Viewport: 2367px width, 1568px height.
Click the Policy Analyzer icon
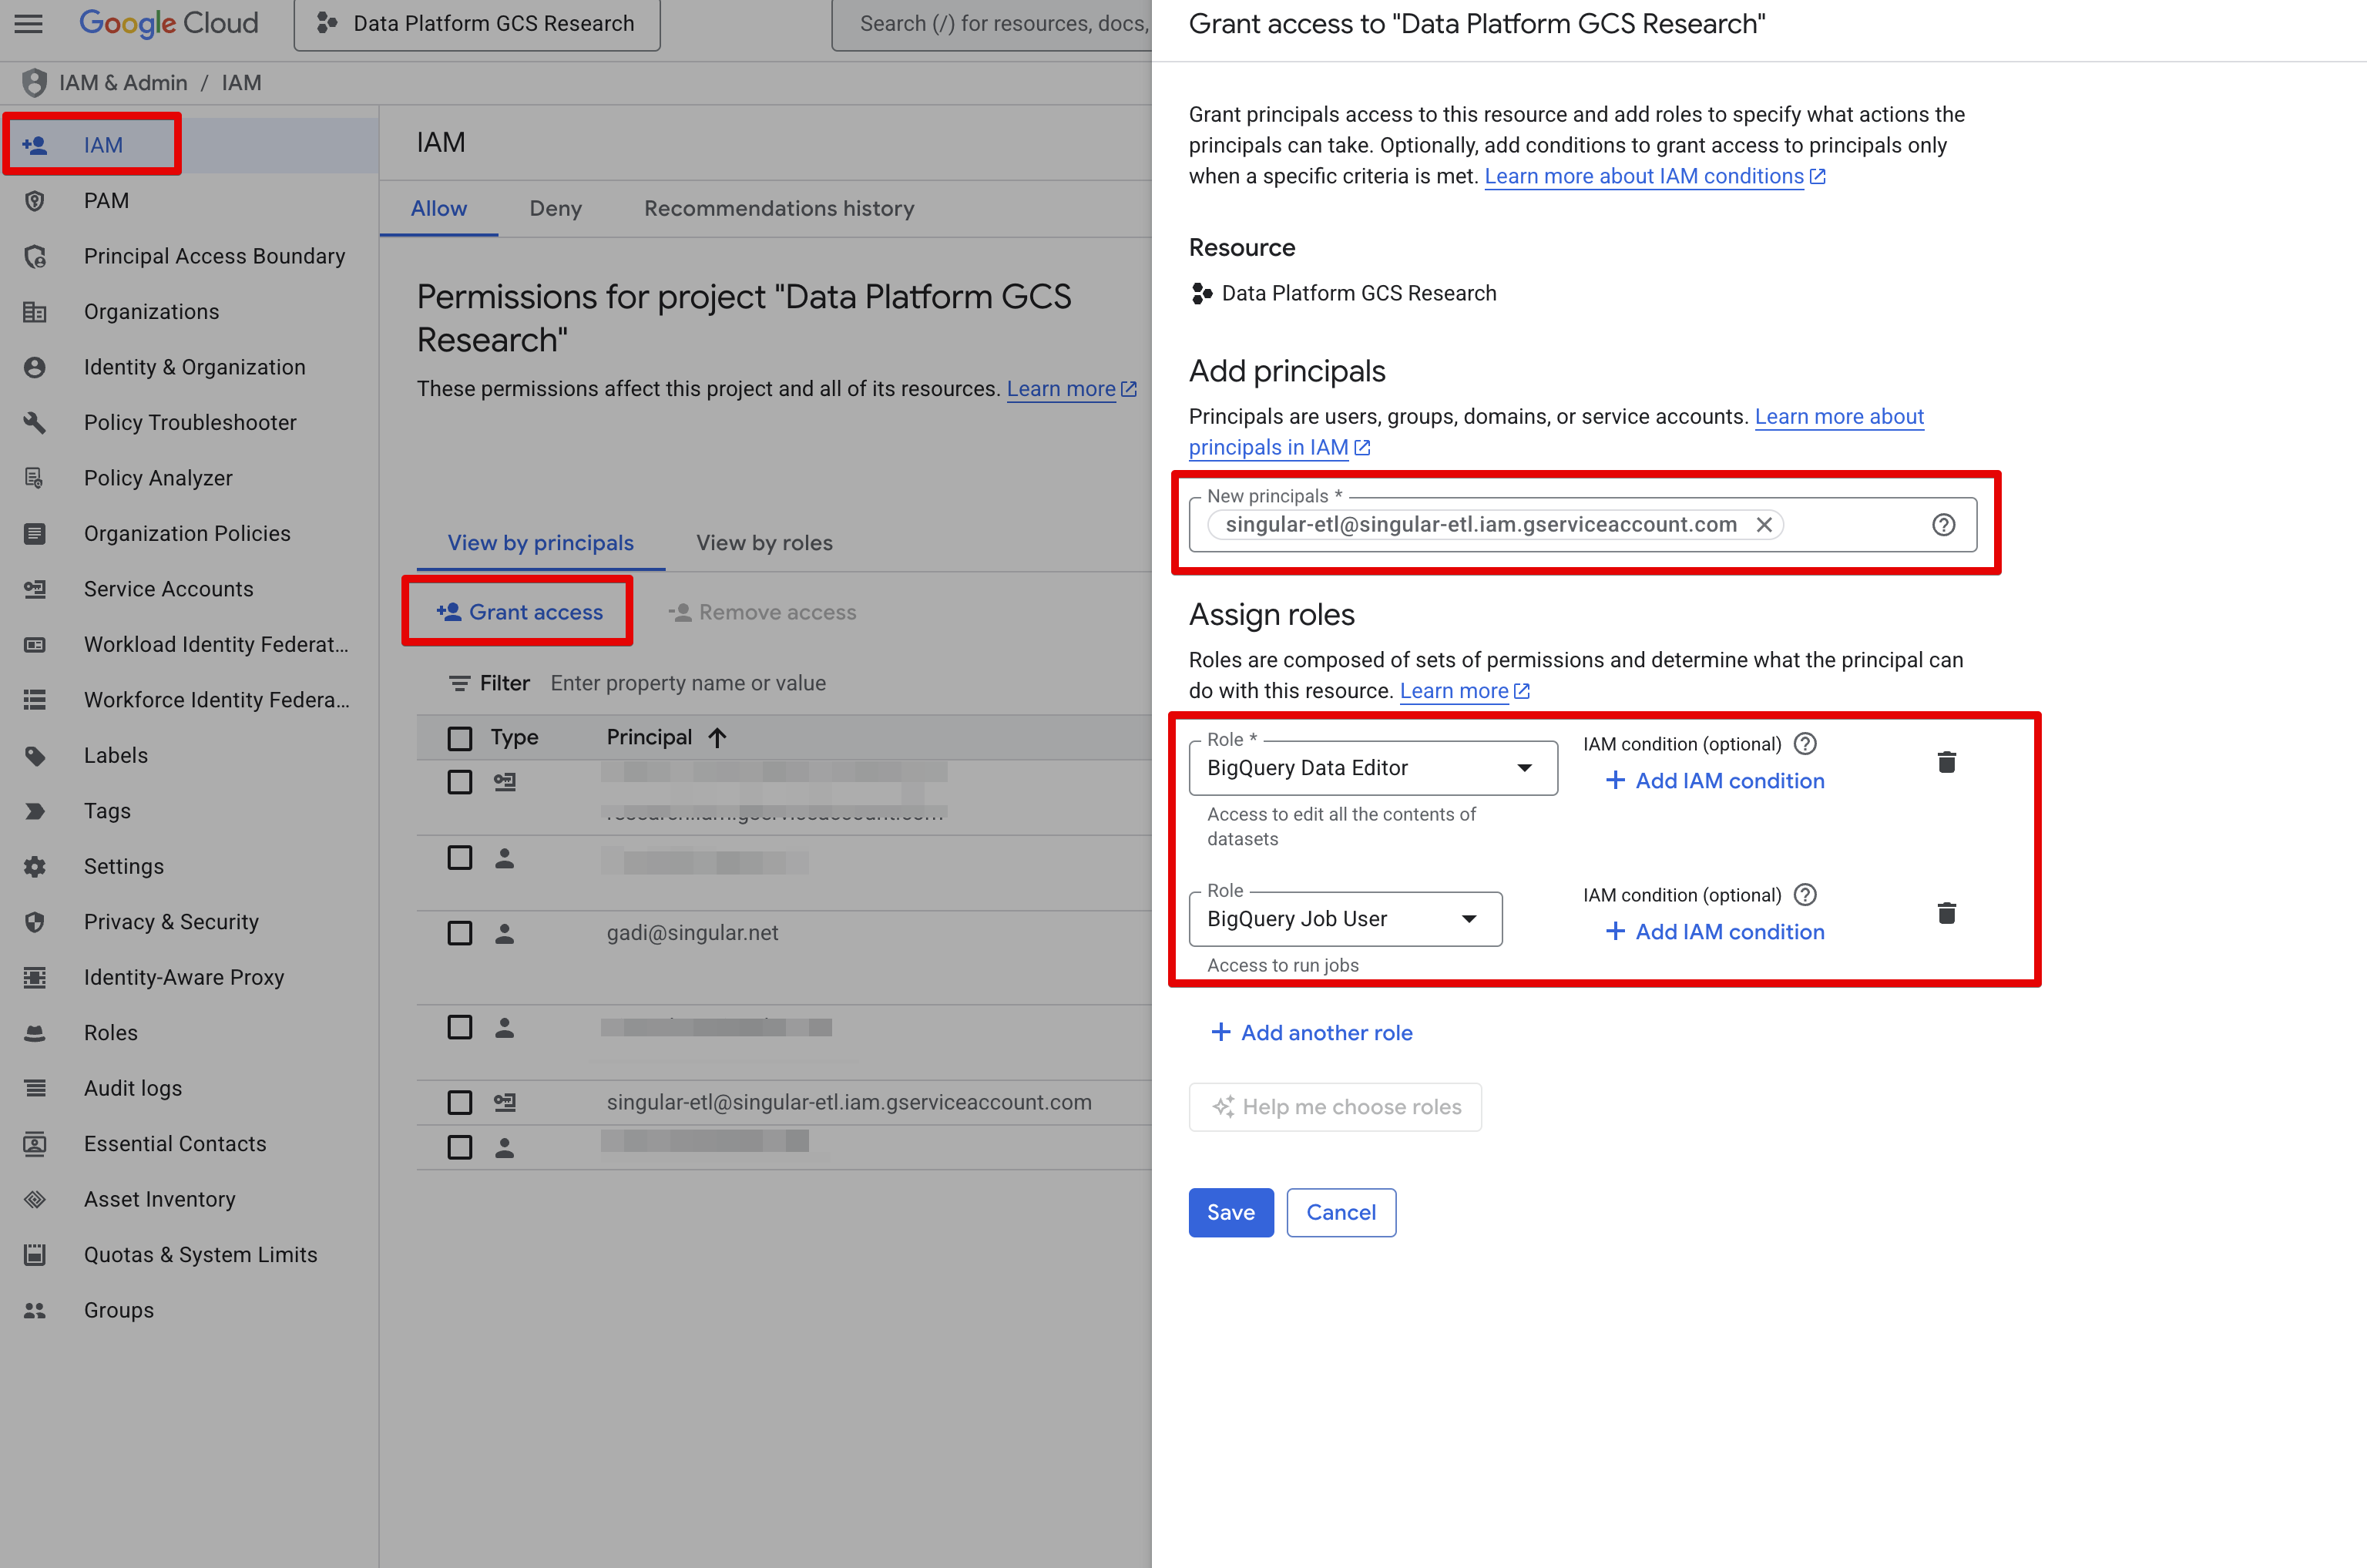(x=35, y=478)
